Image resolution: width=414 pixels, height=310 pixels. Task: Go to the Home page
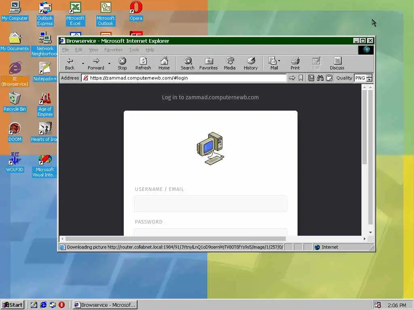164,64
